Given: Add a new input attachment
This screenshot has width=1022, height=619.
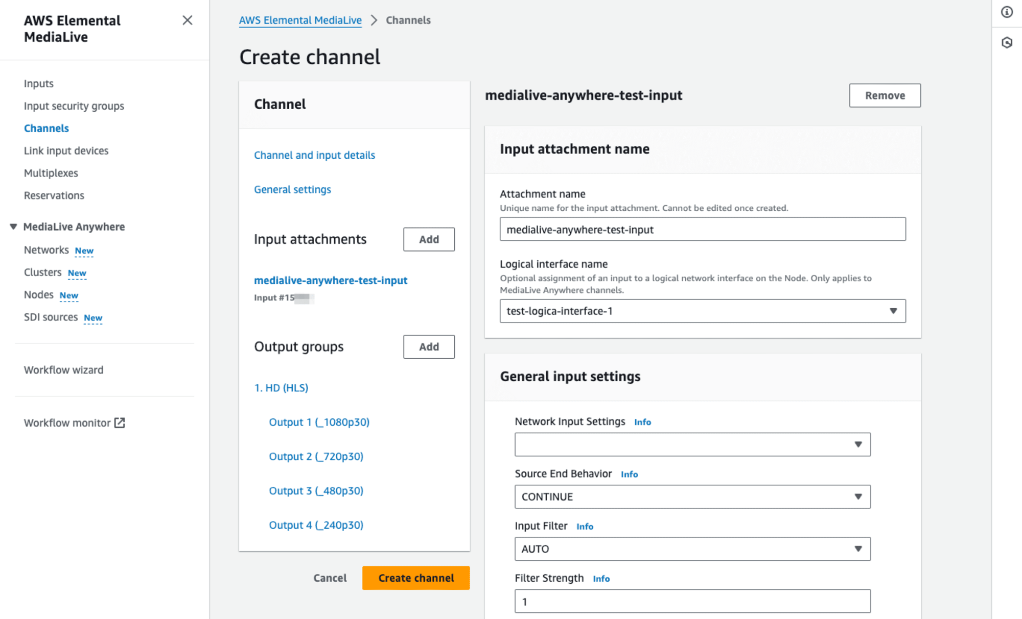Looking at the screenshot, I should click(429, 239).
